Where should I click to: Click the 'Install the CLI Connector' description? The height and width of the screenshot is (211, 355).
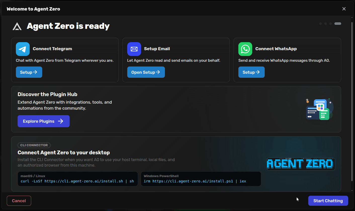click(96, 162)
